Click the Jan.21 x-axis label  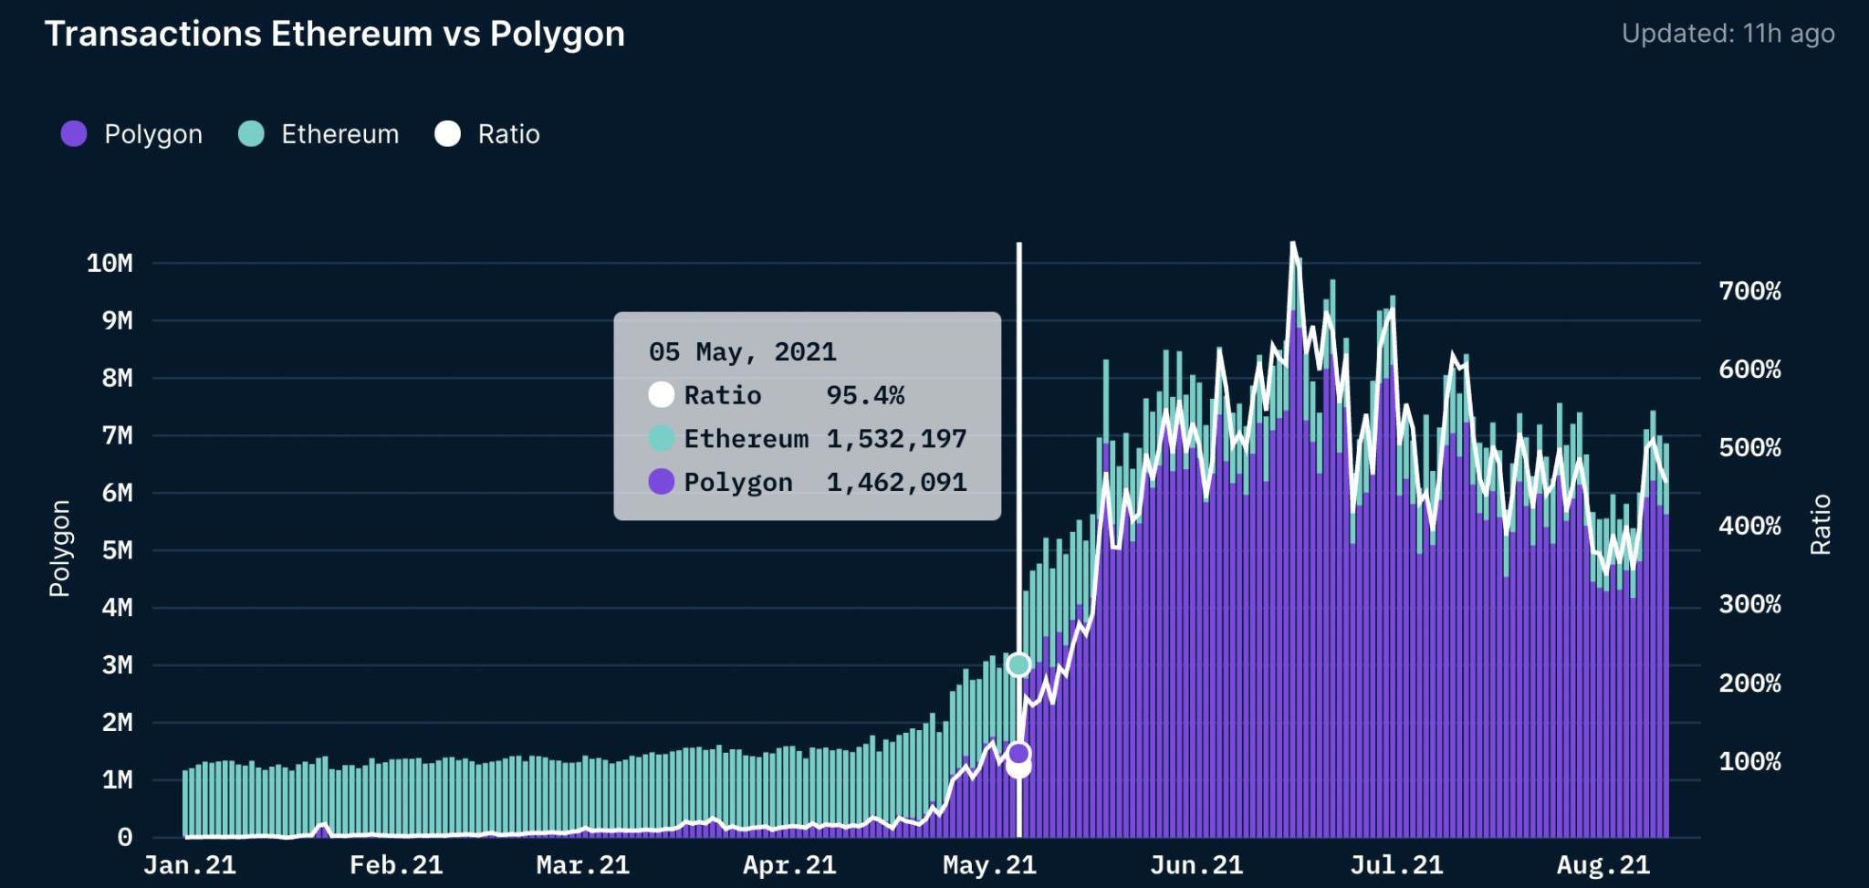click(190, 865)
